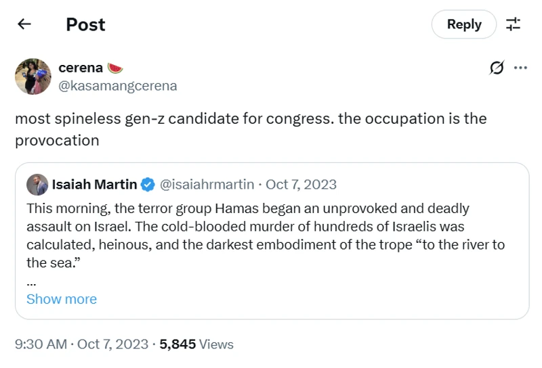Click the 5,845 Views count
This screenshot has width=542, height=368.
click(x=196, y=344)
